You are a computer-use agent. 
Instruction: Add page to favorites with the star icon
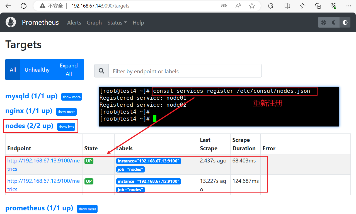(x=252, y=6)
